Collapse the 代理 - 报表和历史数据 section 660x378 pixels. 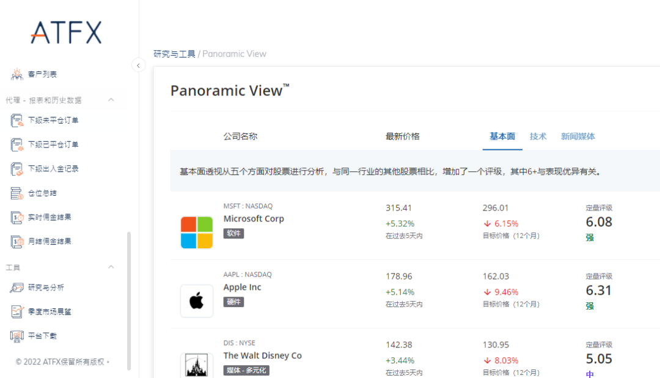coord(111,100)
